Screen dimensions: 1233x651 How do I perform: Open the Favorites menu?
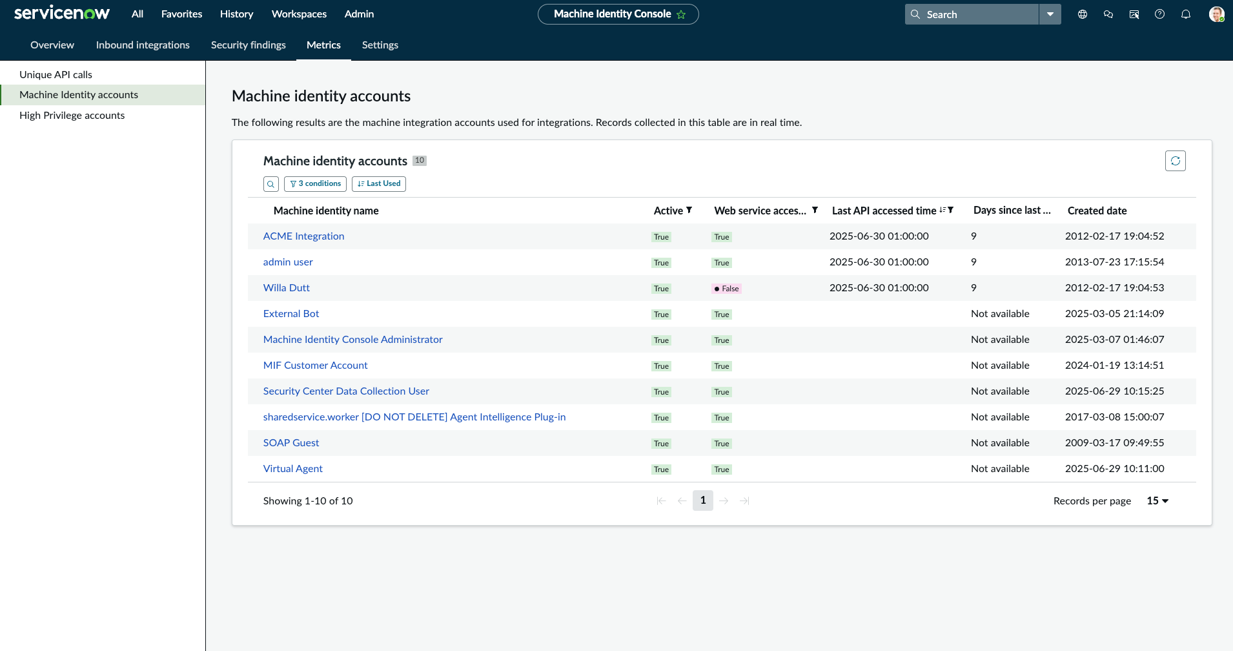tap(181, 14)
